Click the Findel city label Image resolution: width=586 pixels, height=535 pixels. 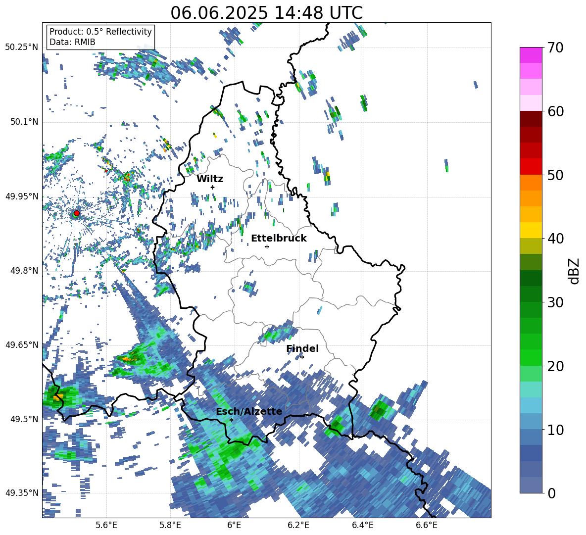pyautogui.click(x=302, y=348)
